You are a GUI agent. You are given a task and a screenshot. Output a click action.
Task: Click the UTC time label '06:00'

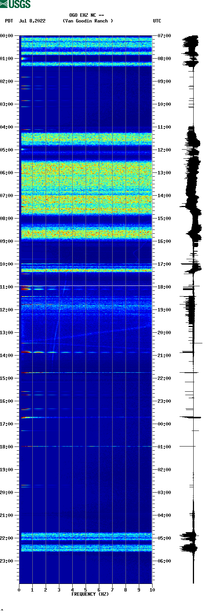point(164,561)
